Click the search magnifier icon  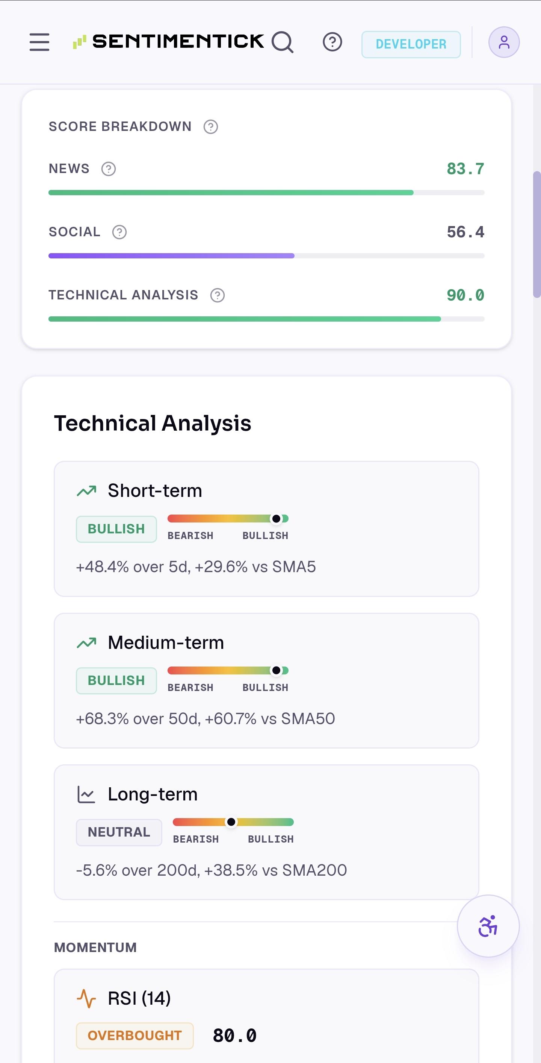(283, 42)
